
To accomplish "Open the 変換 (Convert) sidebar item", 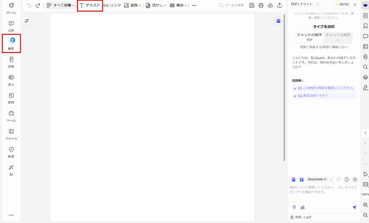I will tap(11, 62).
